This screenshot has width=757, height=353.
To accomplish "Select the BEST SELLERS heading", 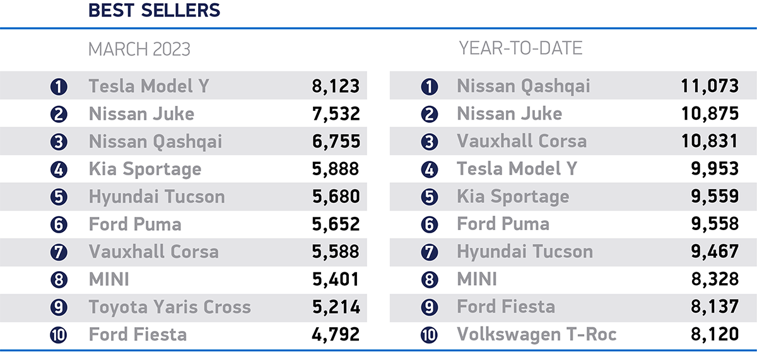I will (x=154, y=11).
